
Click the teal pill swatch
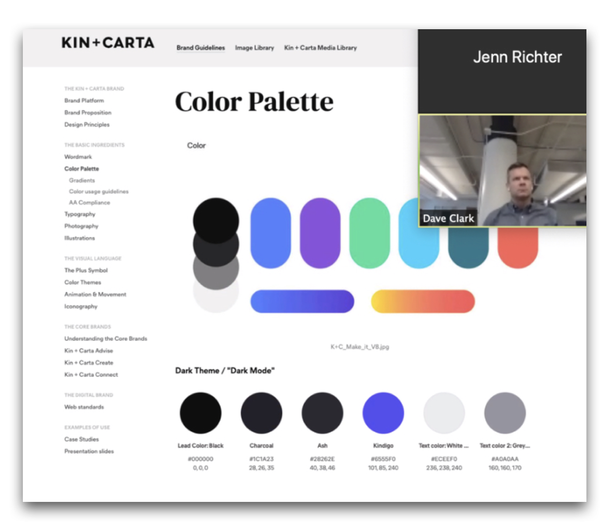(469, 247)
